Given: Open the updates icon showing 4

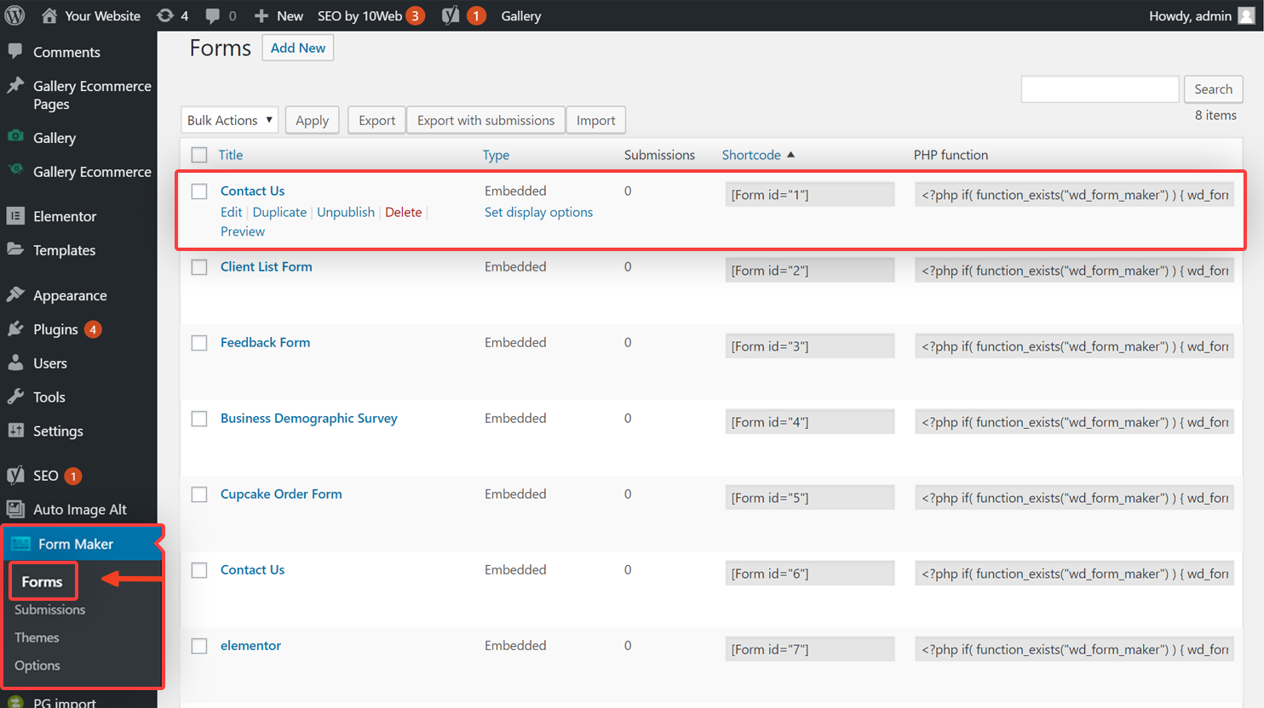Looking at the screenshot, I should (165, 15).
